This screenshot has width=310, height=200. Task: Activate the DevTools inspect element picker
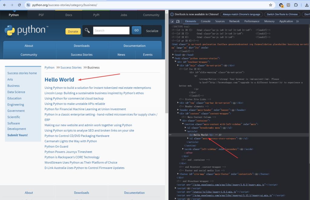172,21
